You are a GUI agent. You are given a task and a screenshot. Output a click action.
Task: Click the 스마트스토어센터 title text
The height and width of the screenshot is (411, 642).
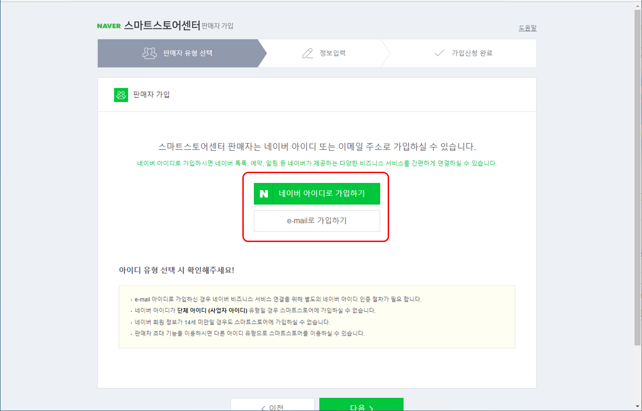coord(162,26)
